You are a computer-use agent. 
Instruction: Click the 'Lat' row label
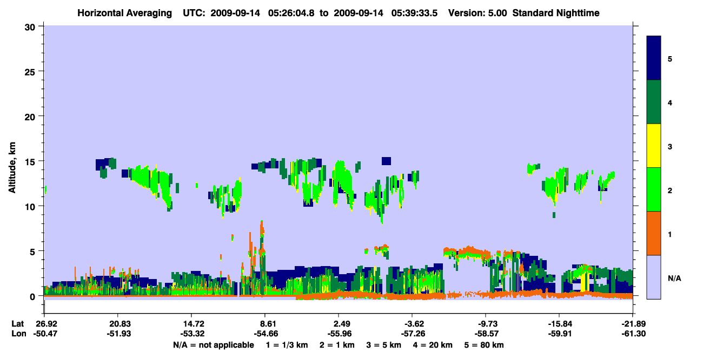pos(18,323)
